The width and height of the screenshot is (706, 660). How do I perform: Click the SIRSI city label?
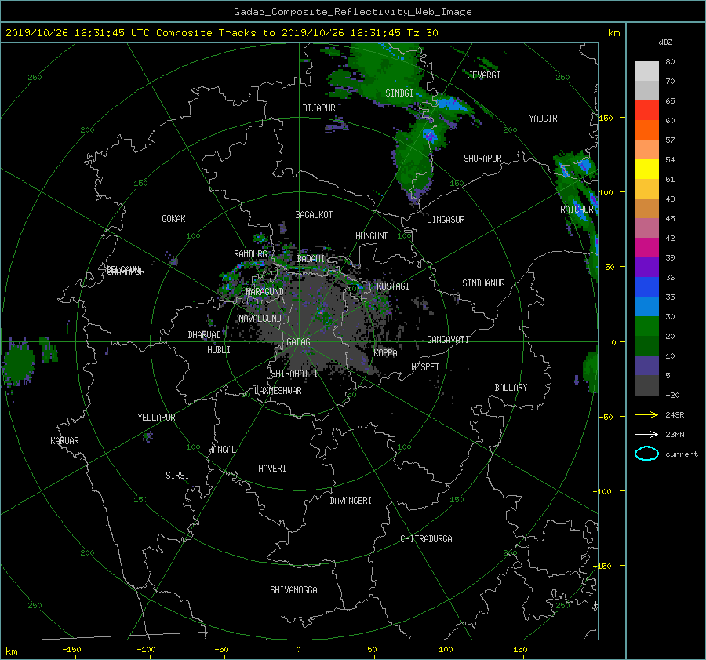177,476
